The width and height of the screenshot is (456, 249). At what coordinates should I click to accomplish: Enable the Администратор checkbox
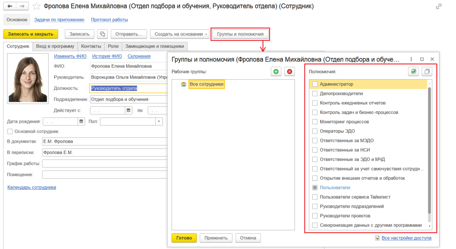pyautogui.click(x=315, y=84)
